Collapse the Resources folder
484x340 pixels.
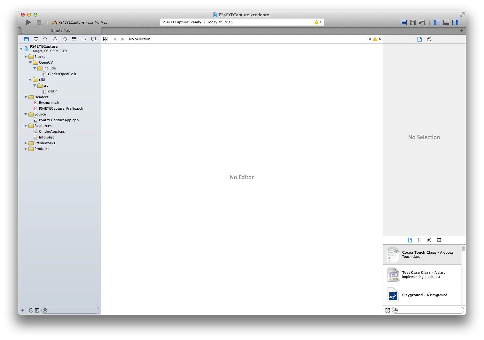point(26,126)
